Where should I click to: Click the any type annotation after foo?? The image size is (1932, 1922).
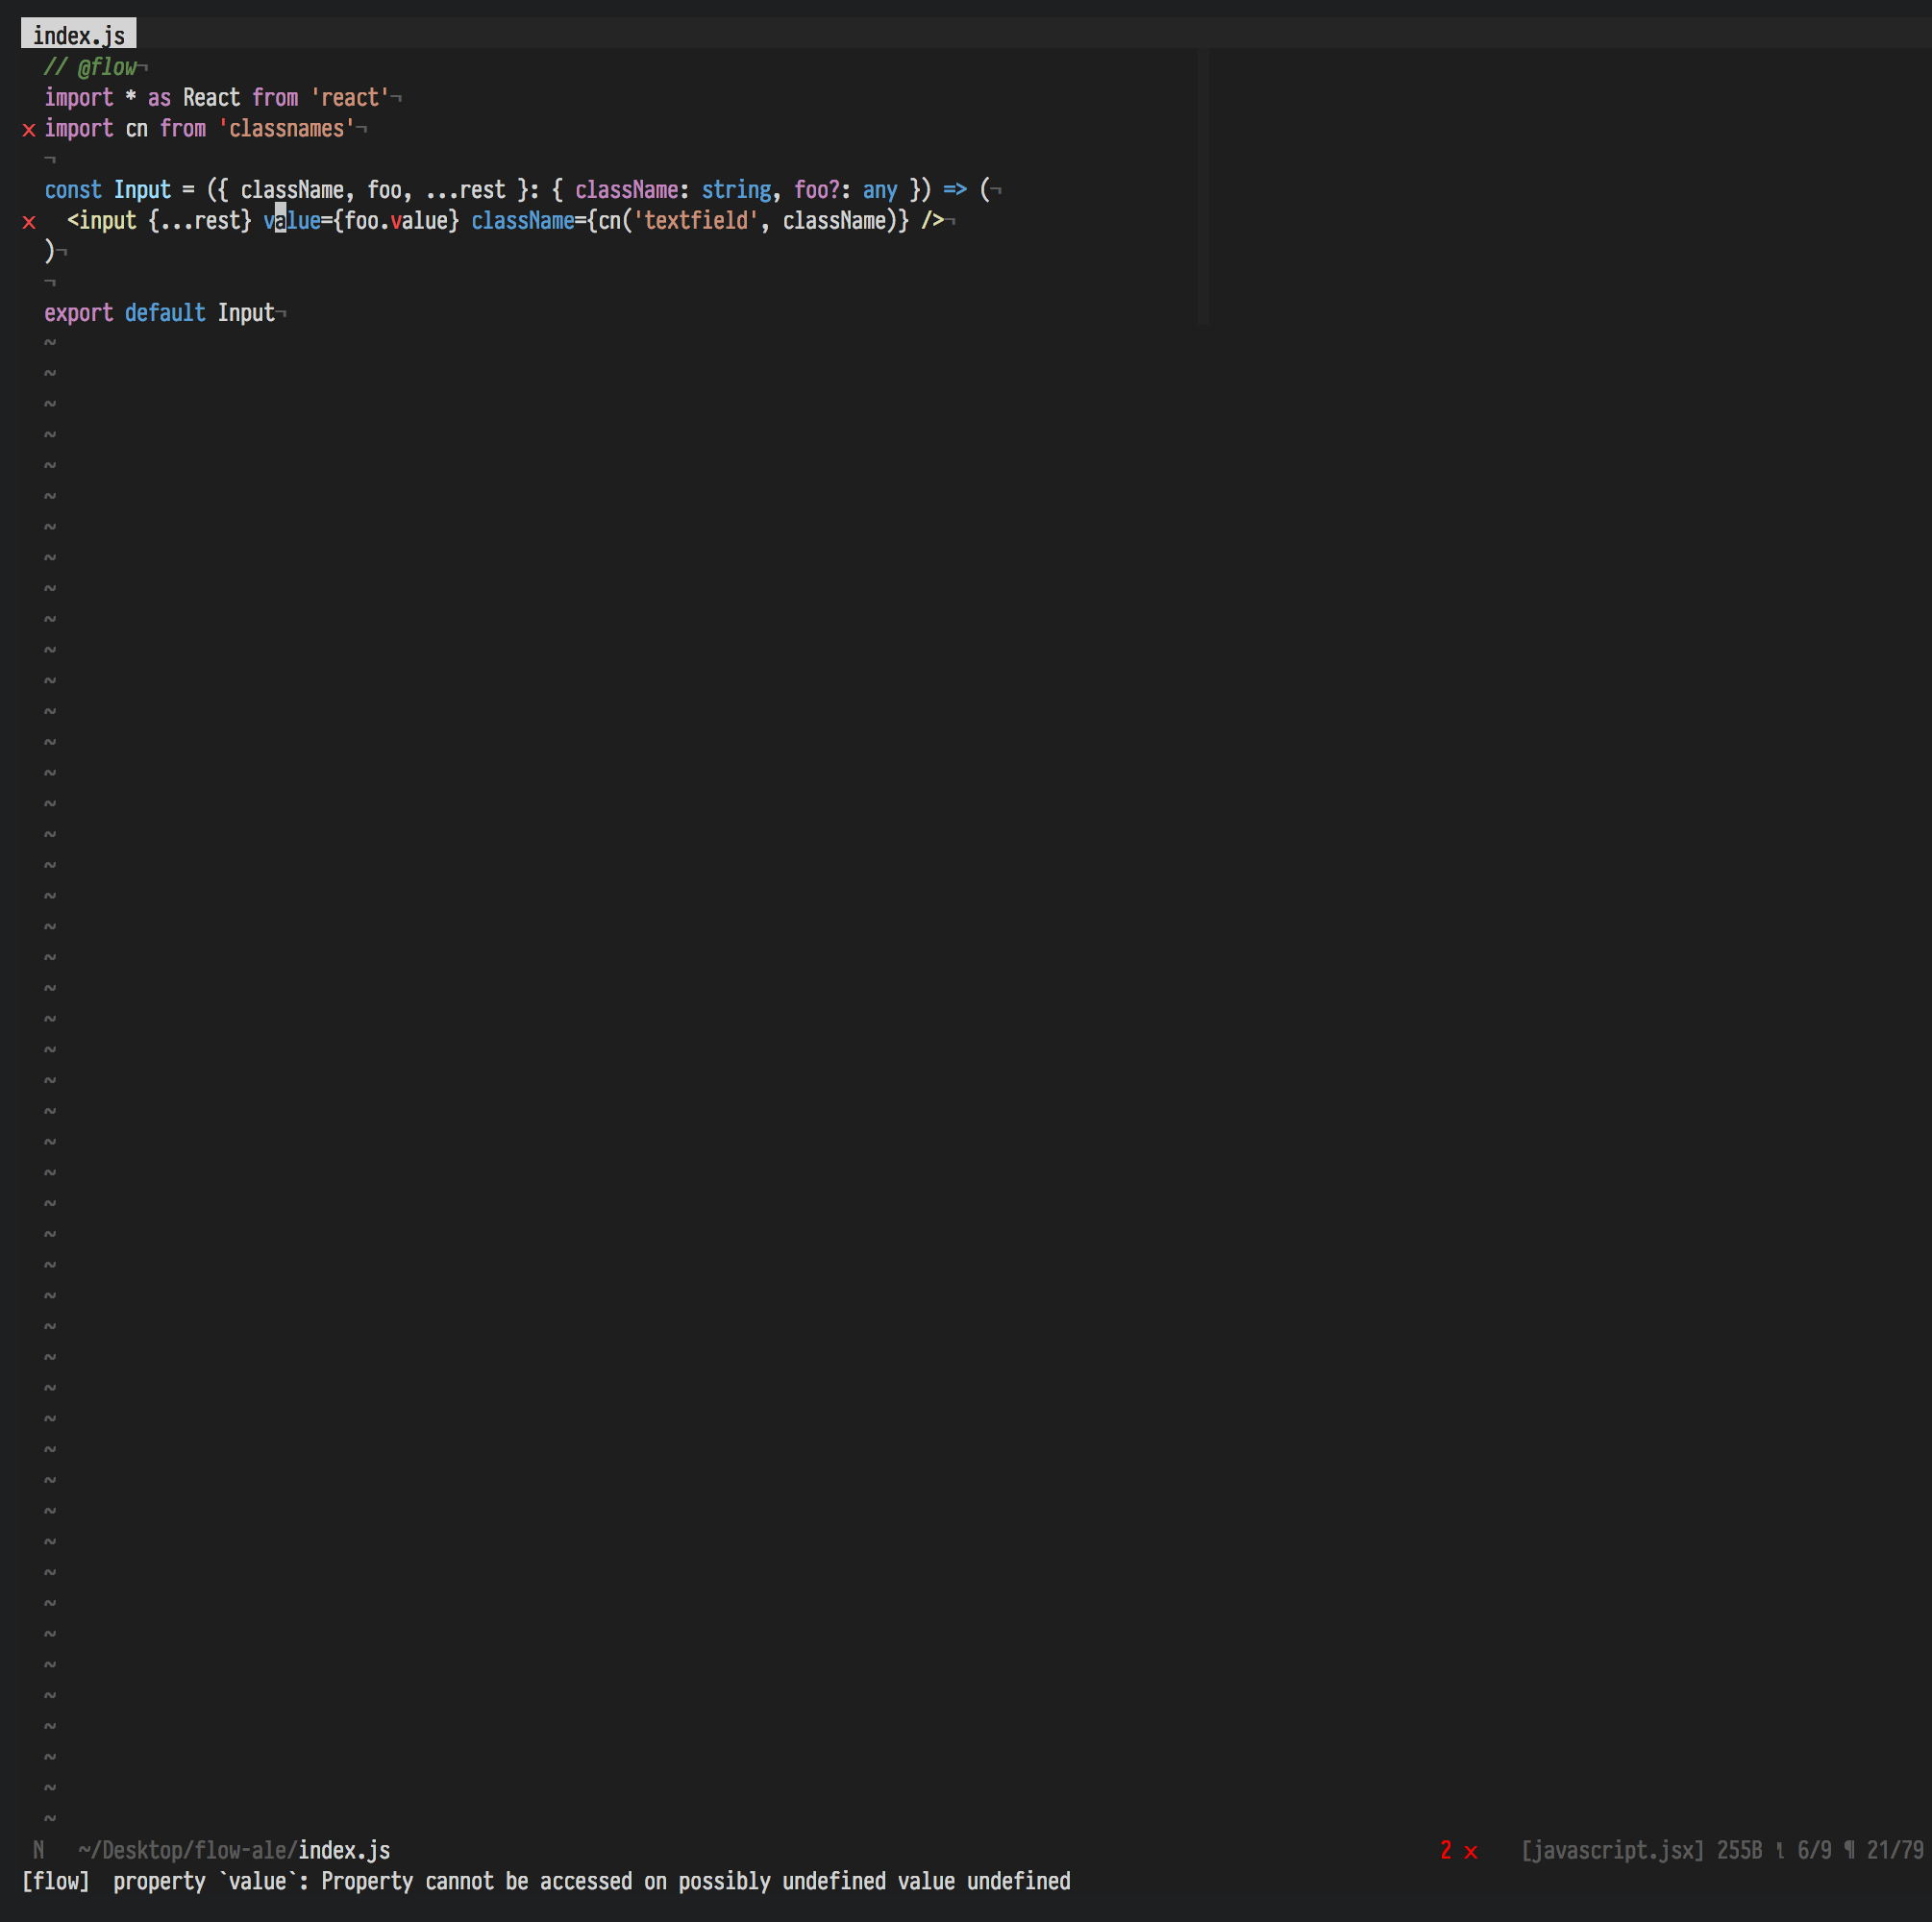(879, 190)
